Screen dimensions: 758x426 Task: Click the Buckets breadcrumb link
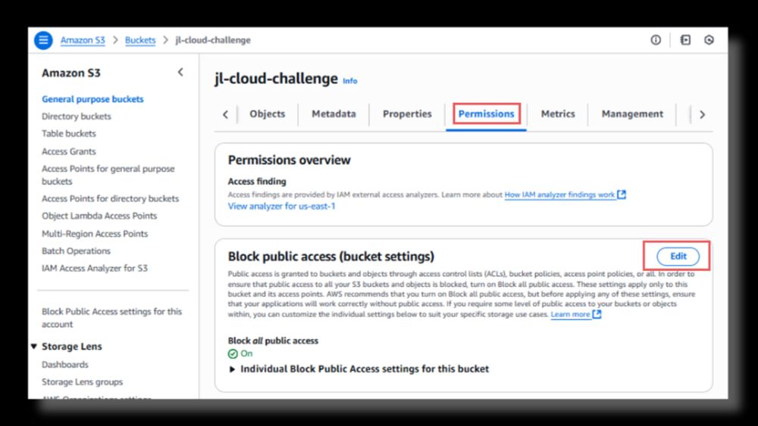(140, 40)
